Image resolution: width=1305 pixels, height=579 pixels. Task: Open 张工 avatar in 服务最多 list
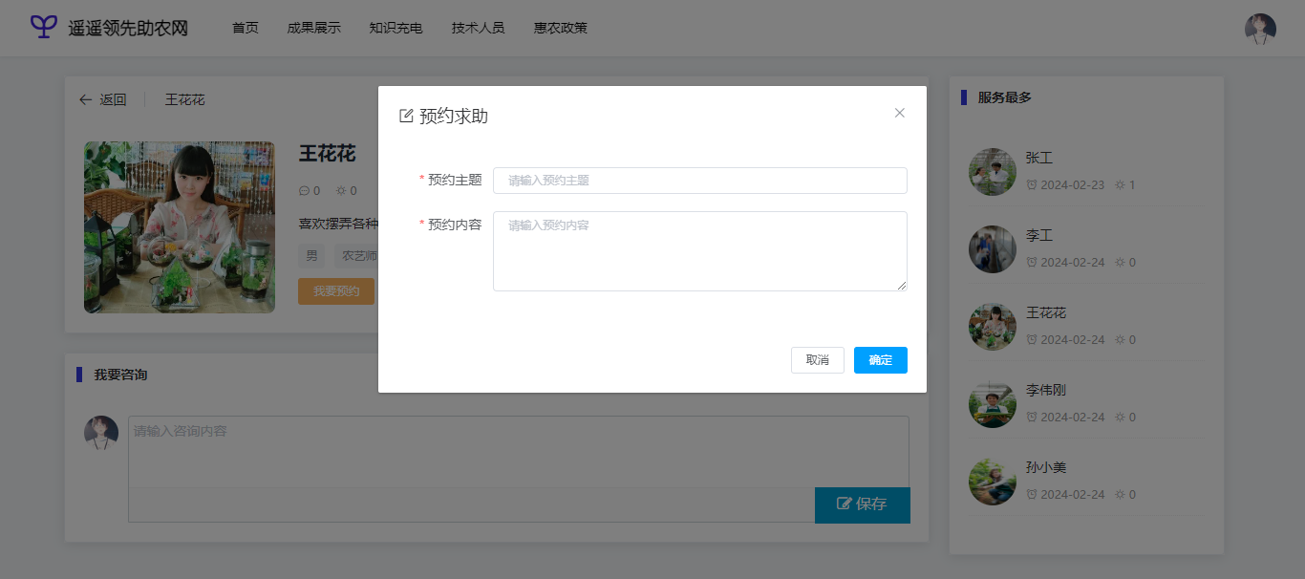pos(993,172)
